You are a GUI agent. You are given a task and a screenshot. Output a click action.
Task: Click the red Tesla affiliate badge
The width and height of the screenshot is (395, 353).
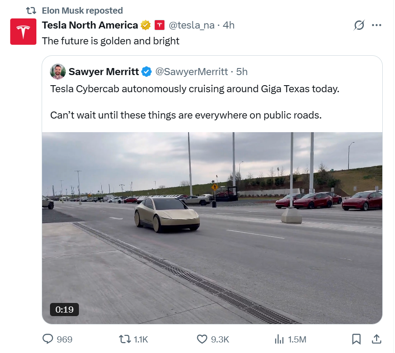pyautogui.click(x=160, y=25)
